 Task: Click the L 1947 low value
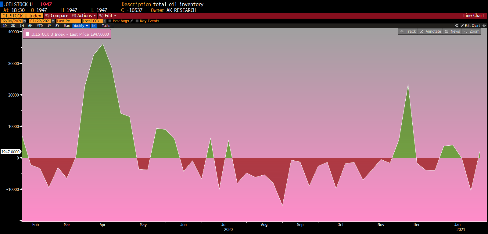point(99,10)
